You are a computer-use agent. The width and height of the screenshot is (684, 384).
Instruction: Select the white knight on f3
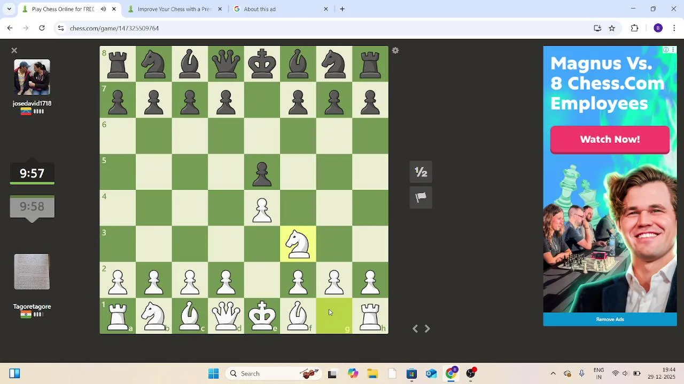coord(298,244)
